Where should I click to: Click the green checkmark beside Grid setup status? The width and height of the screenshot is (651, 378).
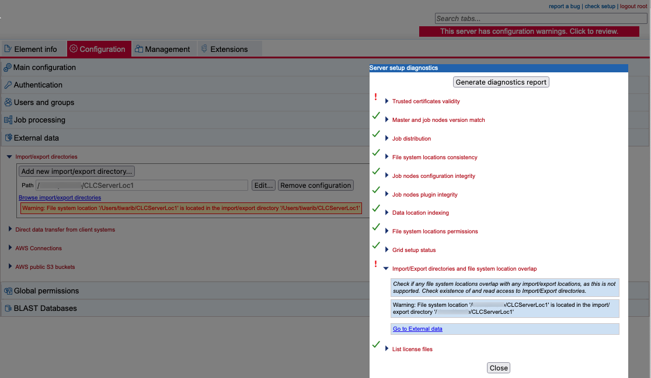(x=376, y=246)
